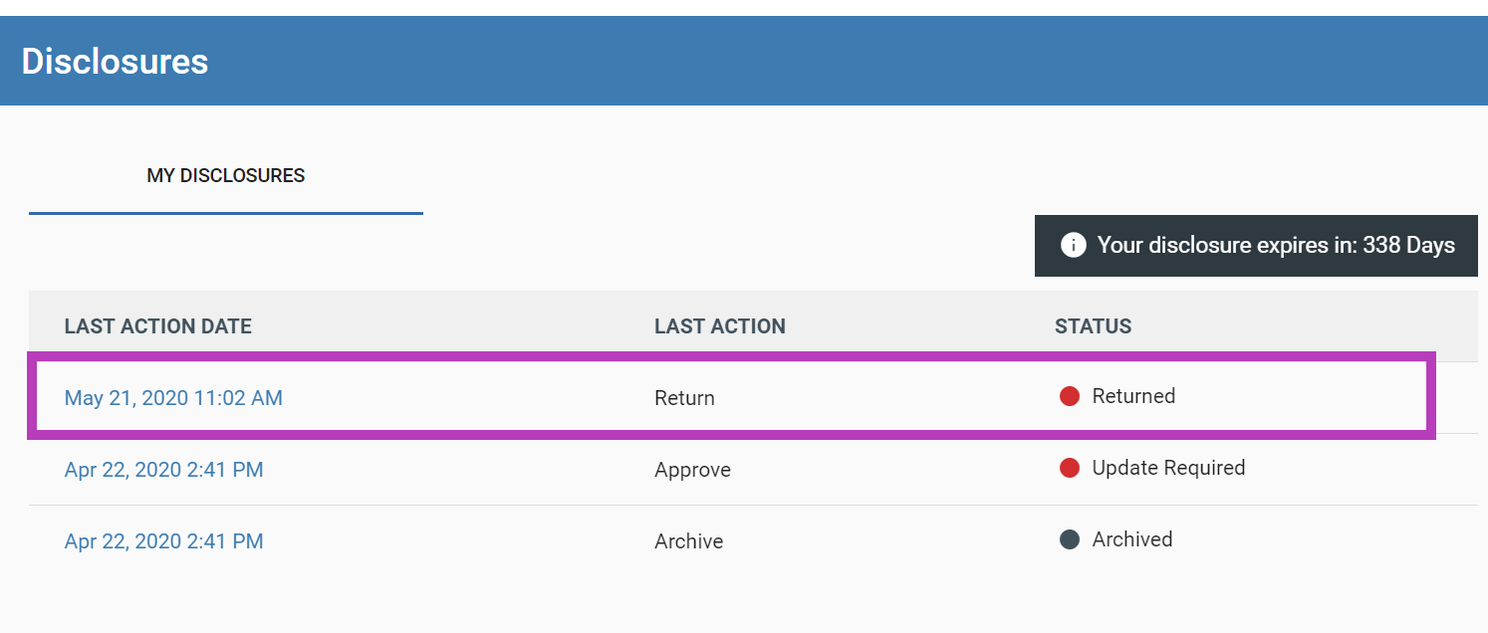Sort by Last Action column header
The width and height of the screenshot is (1488, 633).
coord(720,326)
